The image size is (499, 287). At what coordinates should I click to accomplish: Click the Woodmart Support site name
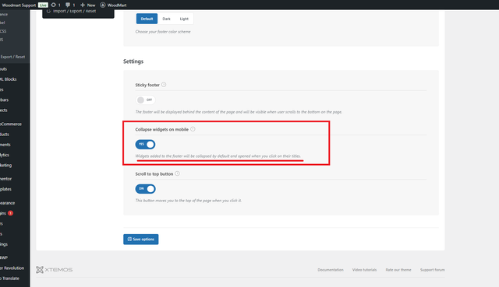point(19,5)
